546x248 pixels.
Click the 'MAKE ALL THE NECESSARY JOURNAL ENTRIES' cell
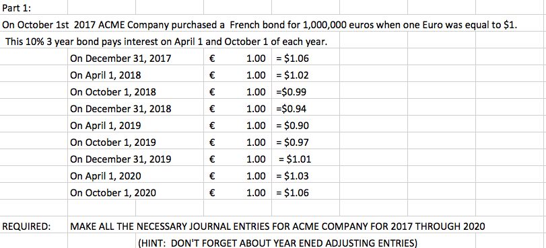(277, 226)
